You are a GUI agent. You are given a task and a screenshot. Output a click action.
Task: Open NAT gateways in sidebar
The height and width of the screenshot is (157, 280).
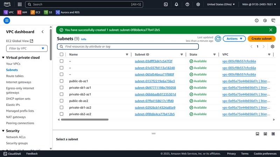[x=16, y=117]
